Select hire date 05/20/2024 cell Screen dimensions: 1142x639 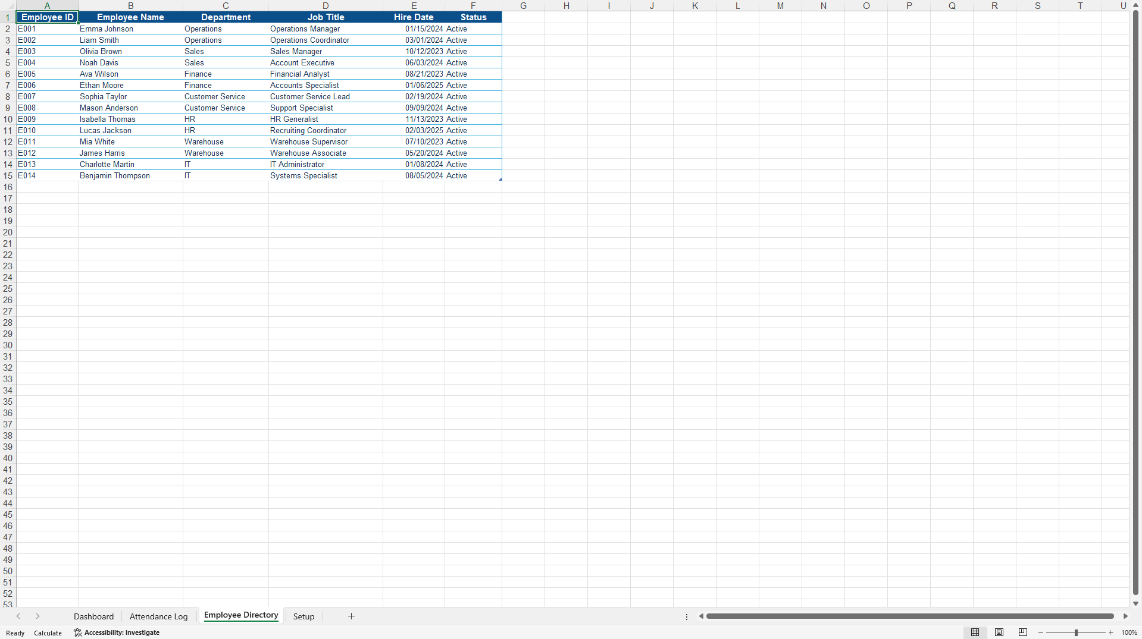coord(414,153)
